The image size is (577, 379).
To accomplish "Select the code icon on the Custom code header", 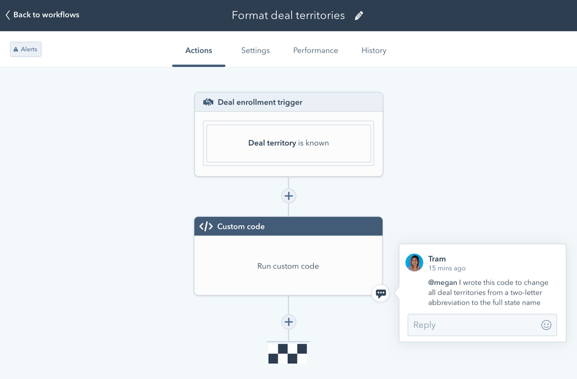I will (206, 226).
